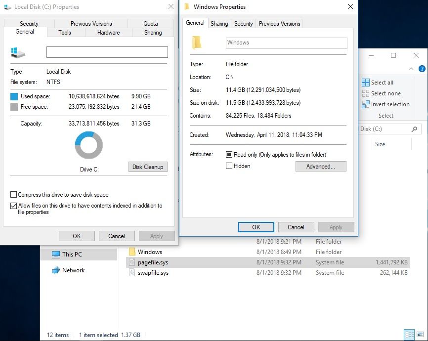The width and height of the screenshot is (428, 341).
Task: Click the Windows Properties title bar folder icon
Action: [187, 6]
